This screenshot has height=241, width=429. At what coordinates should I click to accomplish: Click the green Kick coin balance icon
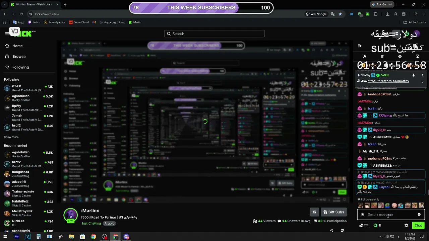point(375,226)
